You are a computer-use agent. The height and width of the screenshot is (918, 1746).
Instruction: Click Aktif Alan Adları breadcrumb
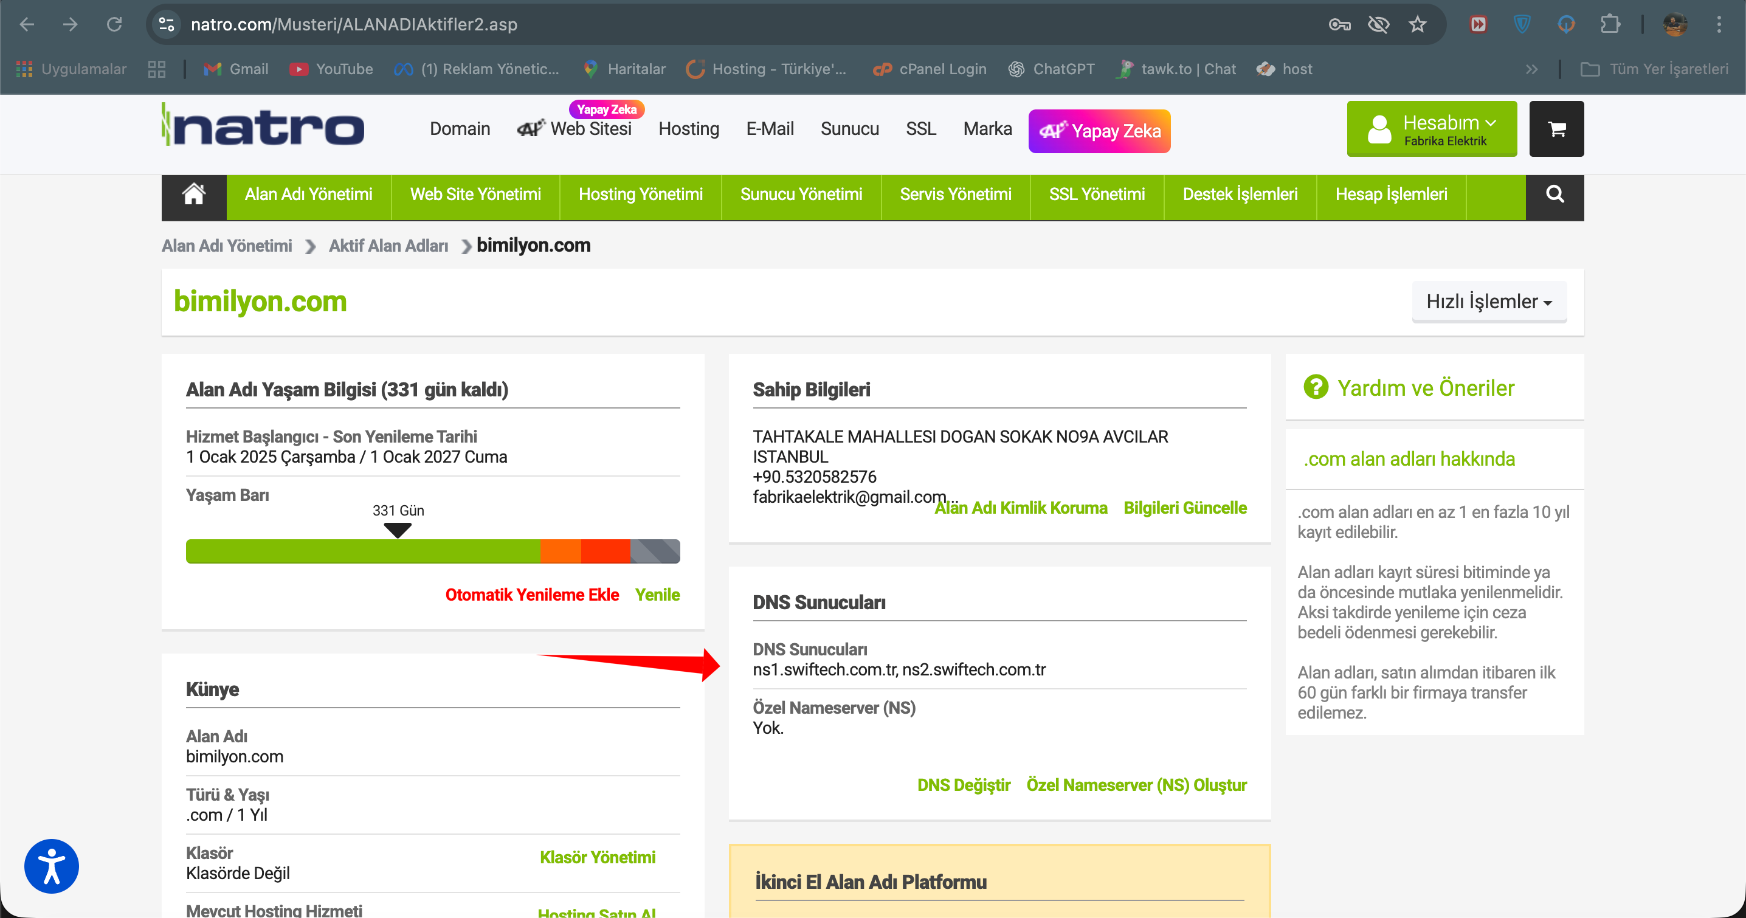click(x=388, y=246)
